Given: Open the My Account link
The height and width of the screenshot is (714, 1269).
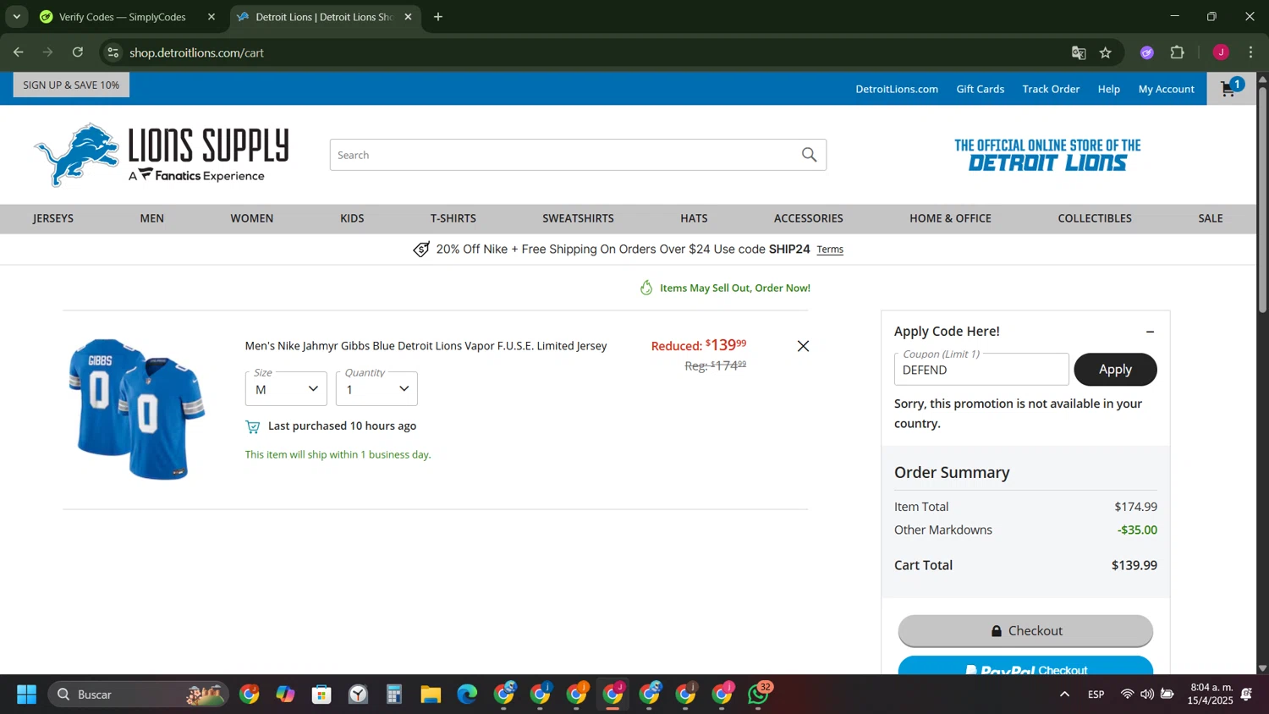Looking at the screenshot, I should click(1167, 89).
